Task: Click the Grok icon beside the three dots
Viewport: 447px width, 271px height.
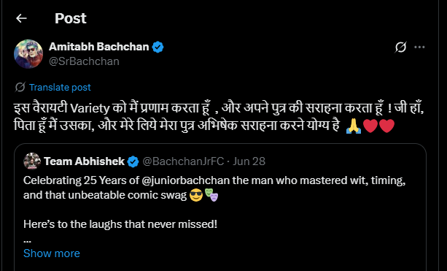Action: tap(400, 47)
